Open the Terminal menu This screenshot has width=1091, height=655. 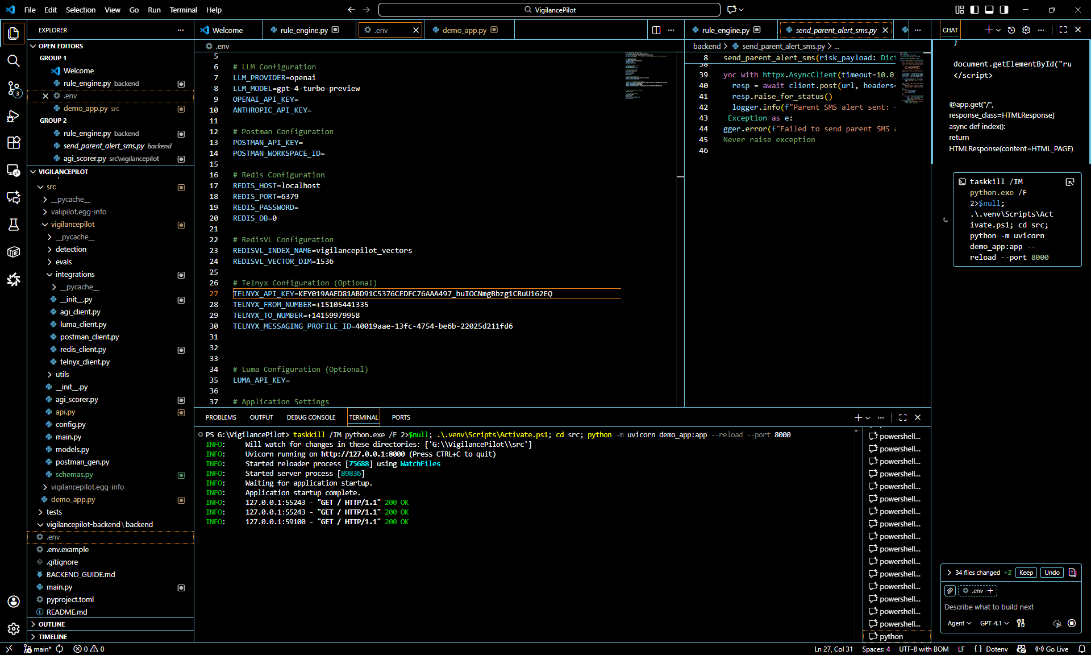(x=183, y=10)
